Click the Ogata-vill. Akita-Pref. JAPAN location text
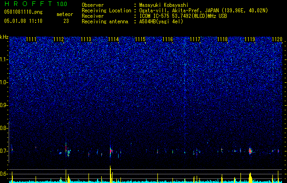 [204, 11]
